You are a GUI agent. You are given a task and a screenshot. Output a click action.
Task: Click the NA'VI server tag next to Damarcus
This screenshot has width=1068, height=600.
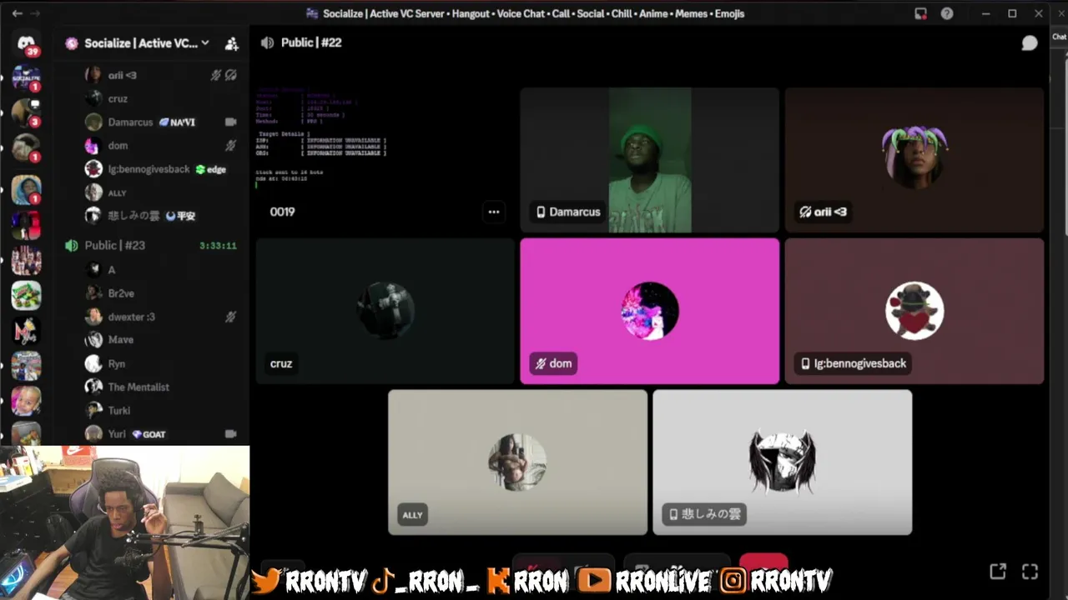pos(177,122)
